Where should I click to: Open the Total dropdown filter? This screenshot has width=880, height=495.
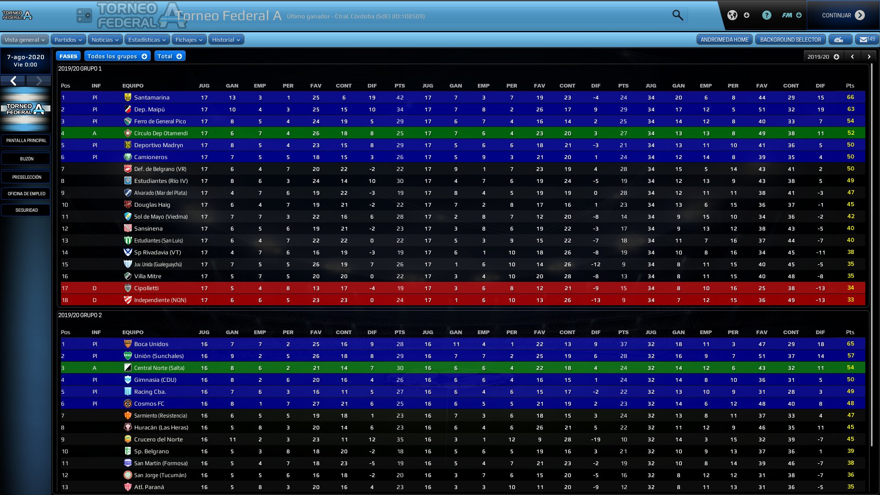170,56
